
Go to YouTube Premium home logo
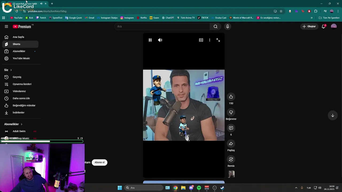click(x=22, y=26)
